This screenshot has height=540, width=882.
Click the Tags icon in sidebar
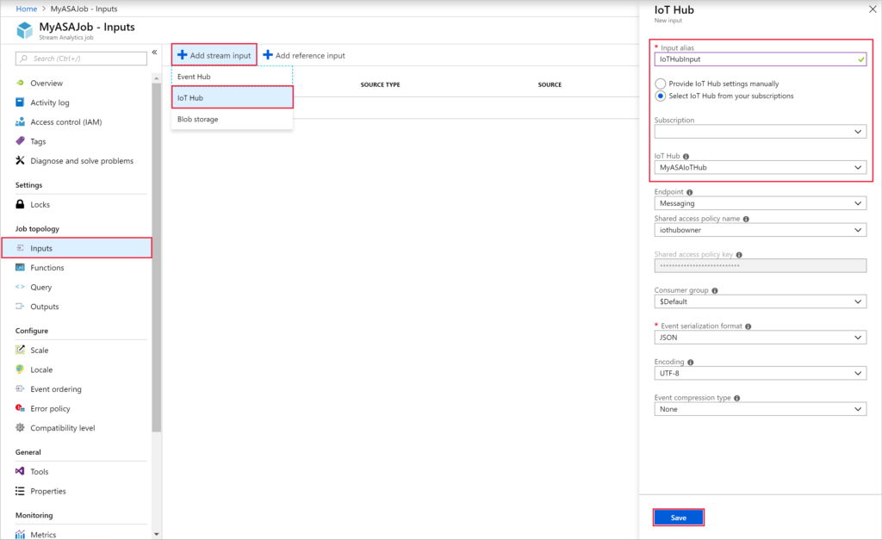(21, 141)
